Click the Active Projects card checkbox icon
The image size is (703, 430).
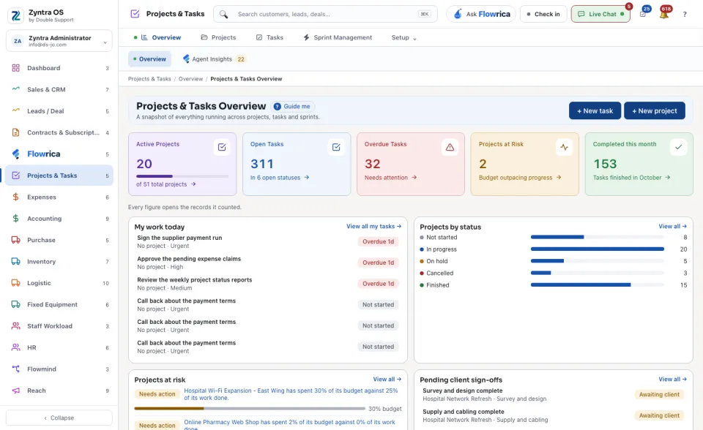(222, 147)
